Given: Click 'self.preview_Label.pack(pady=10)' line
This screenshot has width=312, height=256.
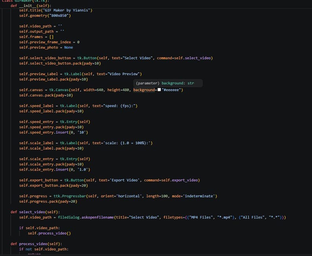Looking at the screenshot, I should pos(53,79).
